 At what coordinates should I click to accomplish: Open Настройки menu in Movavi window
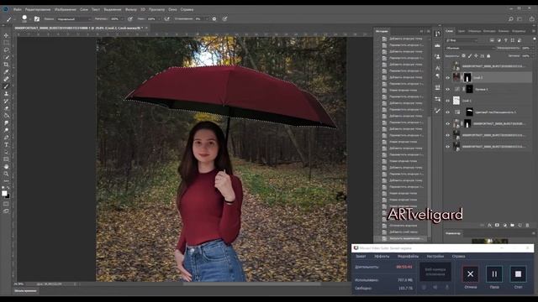click(x=435, y=257)
